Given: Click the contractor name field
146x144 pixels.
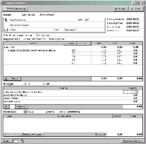Looking at the screenshot, I should click(x=43, y=20).
